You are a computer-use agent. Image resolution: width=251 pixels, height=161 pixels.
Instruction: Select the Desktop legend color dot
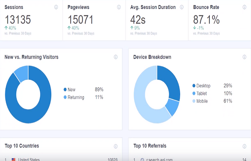(194, 86)
